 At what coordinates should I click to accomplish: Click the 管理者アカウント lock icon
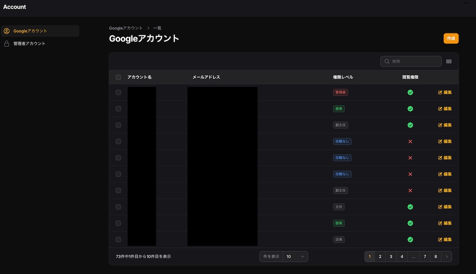pos(7,44)
